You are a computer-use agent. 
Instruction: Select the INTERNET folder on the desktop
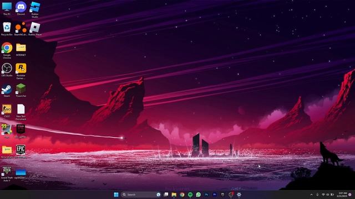point(21,49)
